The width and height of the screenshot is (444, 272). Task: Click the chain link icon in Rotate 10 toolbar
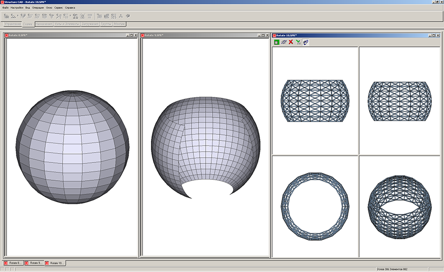pyautogui.click(x=306, y=42)
